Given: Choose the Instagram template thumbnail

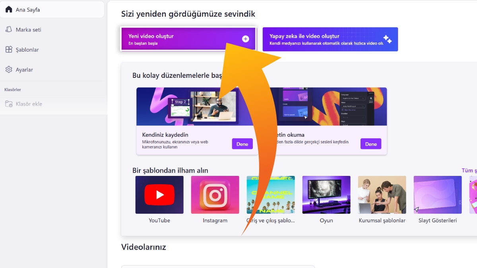Looking at the screenshot, I should click(x=215, y=195).
